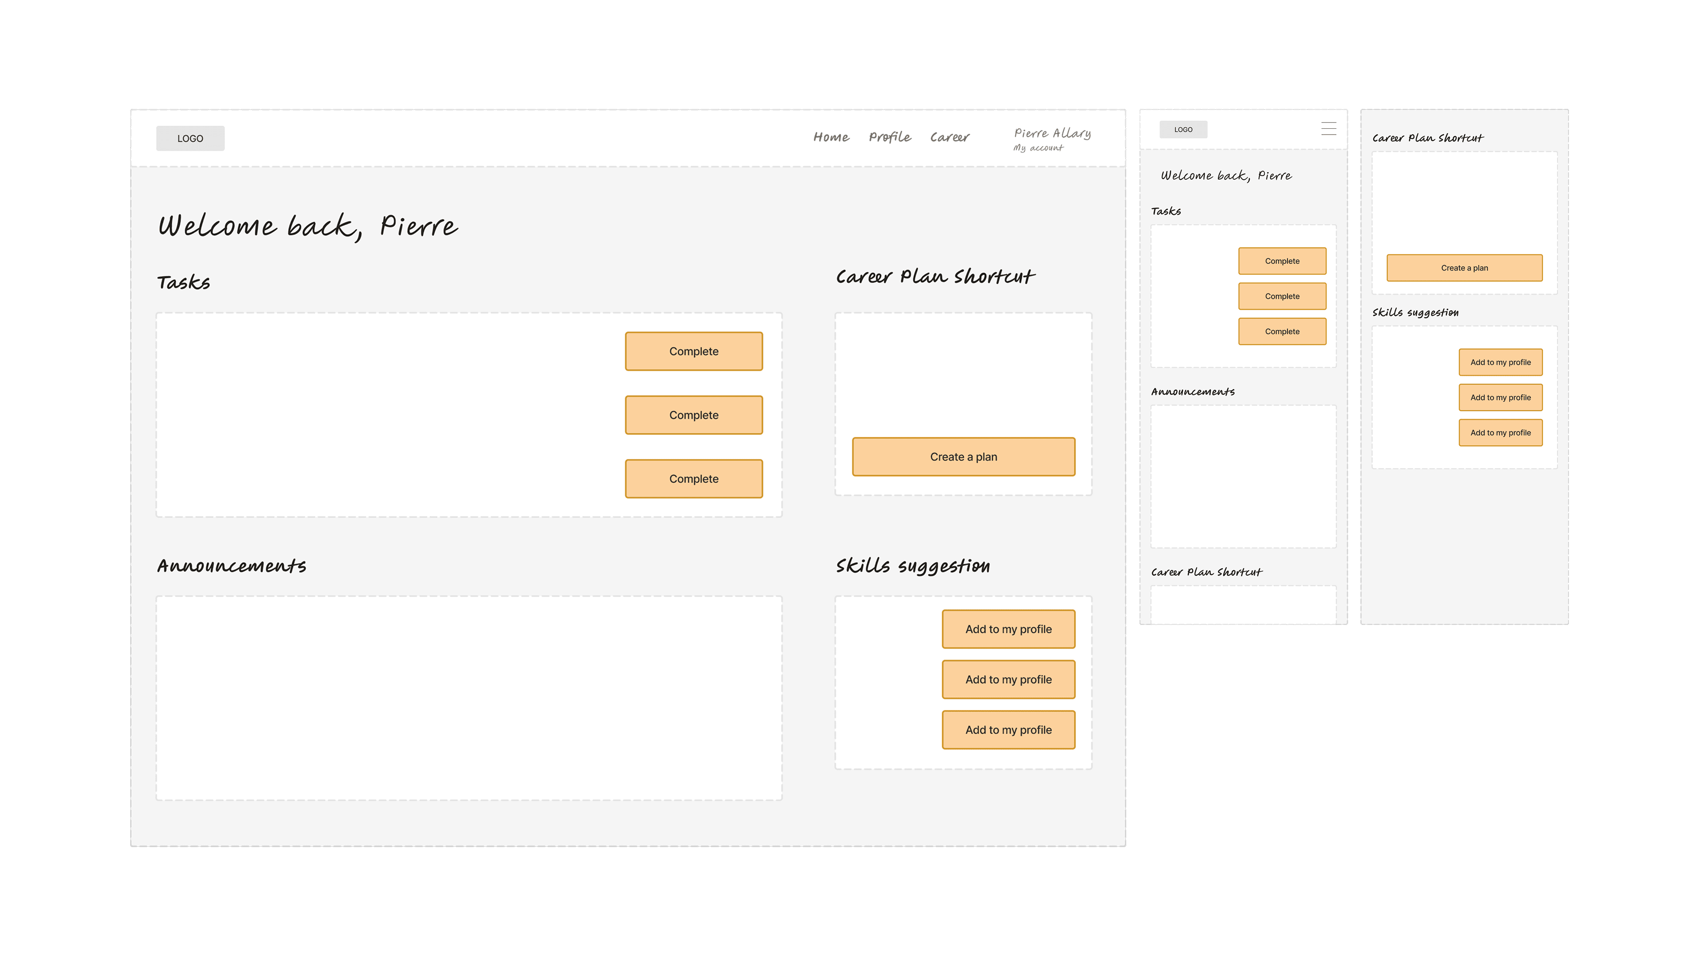Click third Add to my profile button, desktop

click(x=1008, y=730)
